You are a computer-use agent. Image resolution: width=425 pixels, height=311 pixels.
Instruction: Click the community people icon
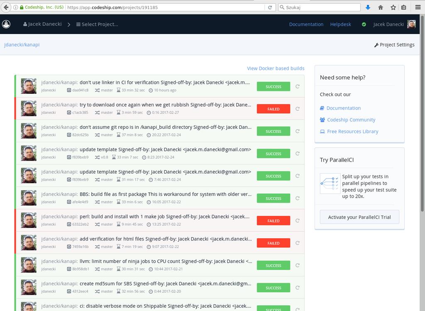322,120
